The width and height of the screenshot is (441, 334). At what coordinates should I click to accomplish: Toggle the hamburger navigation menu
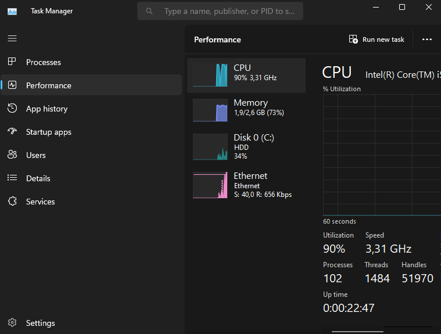pos(12,38)
